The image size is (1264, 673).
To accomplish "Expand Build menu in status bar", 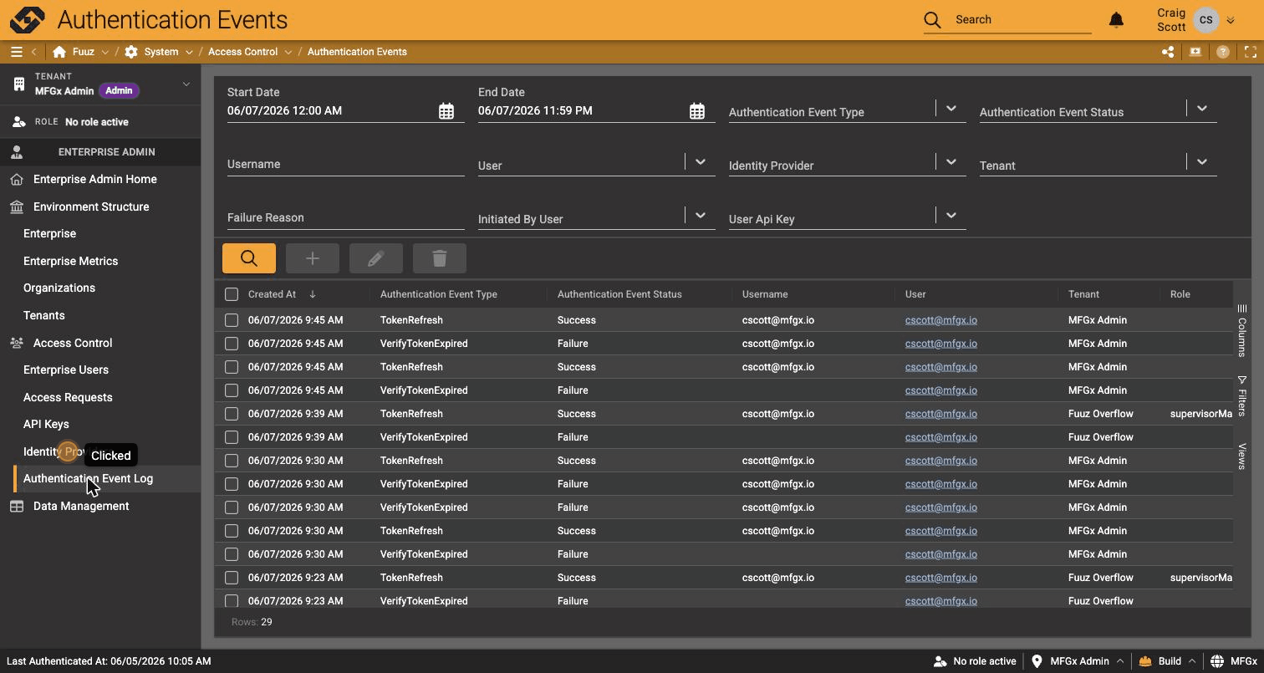I will click(x=1192, y=661).
